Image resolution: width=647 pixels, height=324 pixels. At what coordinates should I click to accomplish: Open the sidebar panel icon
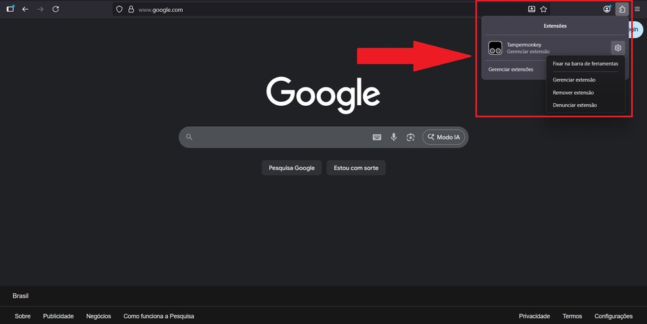coord(11,9)
